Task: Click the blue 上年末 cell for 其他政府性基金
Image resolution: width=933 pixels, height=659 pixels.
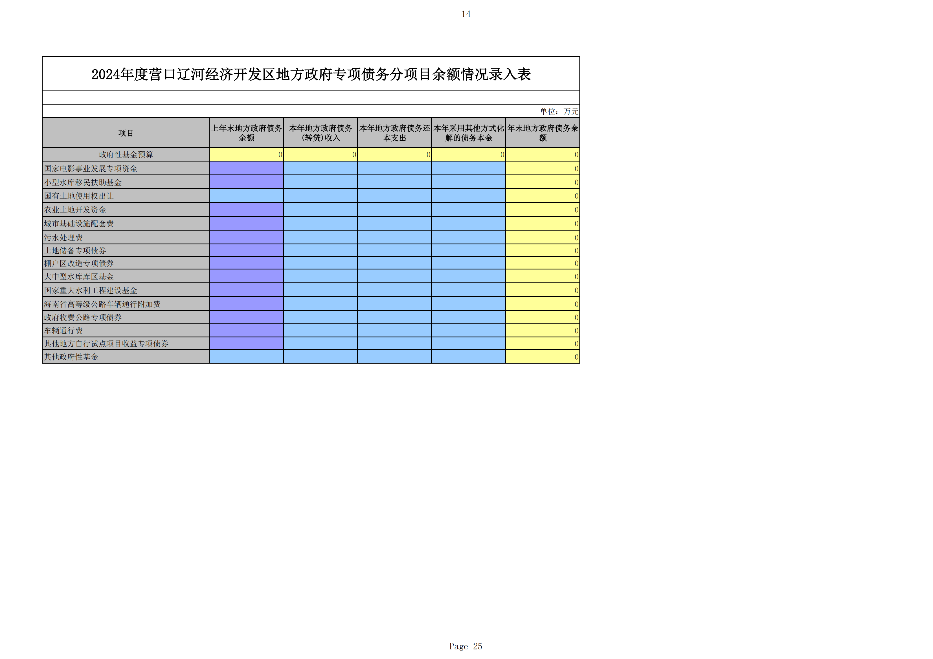Action: tap(246, 357)
